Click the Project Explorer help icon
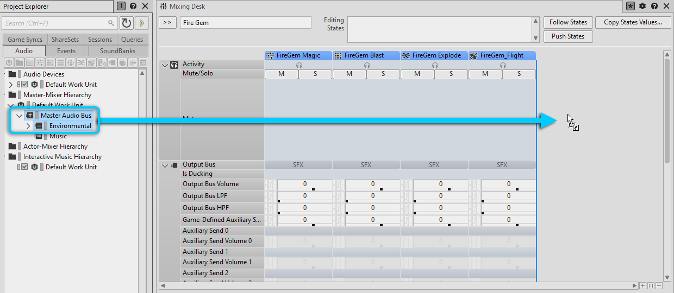The width and height of the screenshot is (674, 293). 133,6
